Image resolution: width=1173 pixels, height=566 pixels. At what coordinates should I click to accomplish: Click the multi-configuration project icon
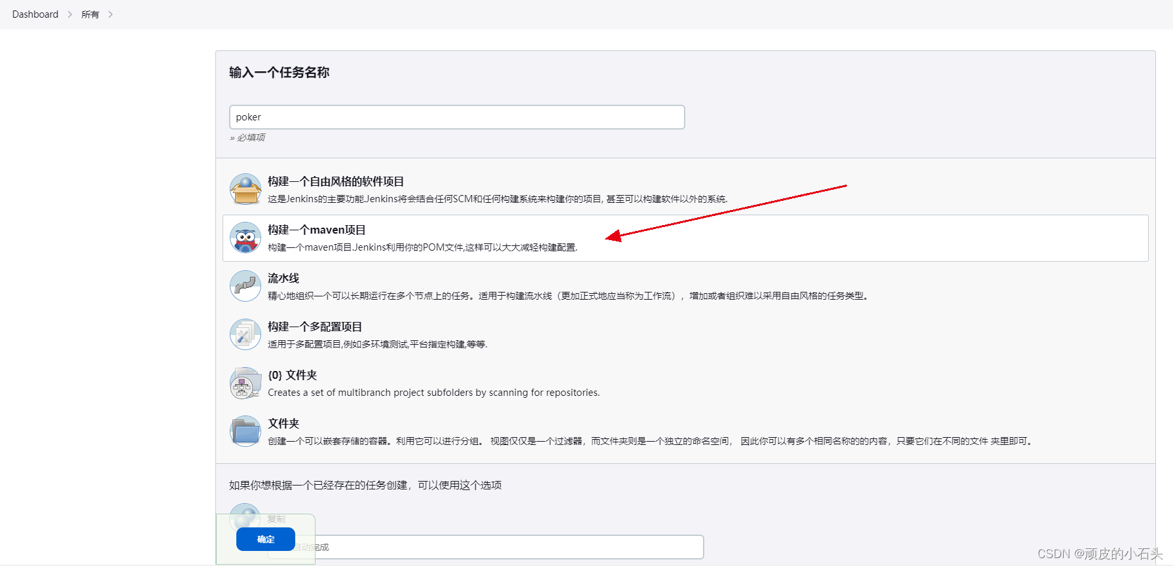click(245, 334)
